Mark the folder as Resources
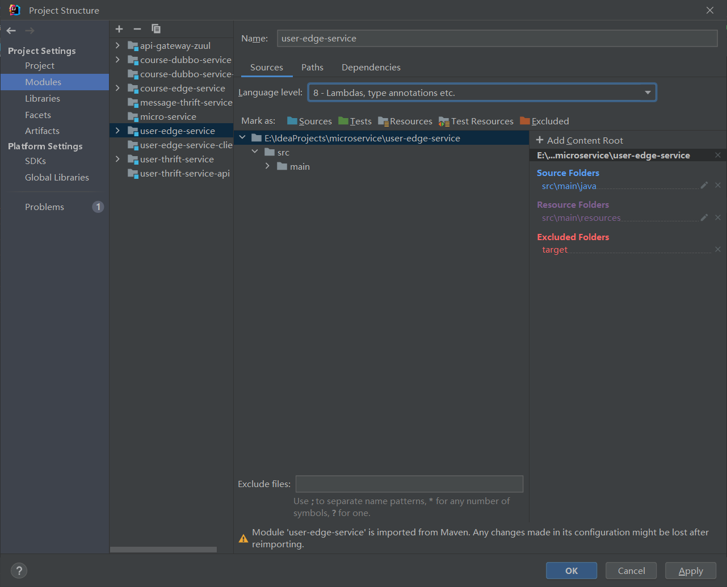 [405, 121]
